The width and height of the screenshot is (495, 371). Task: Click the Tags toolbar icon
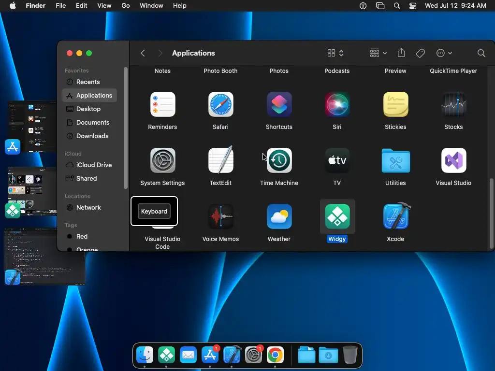pyautogui.click(x=420, y=53)
